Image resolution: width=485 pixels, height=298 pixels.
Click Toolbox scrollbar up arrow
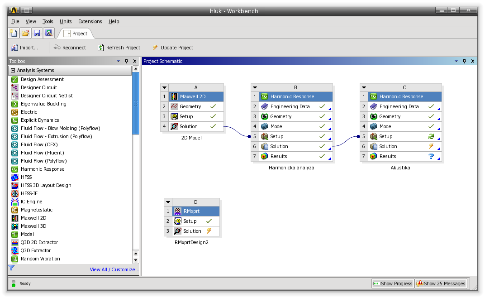135,69
